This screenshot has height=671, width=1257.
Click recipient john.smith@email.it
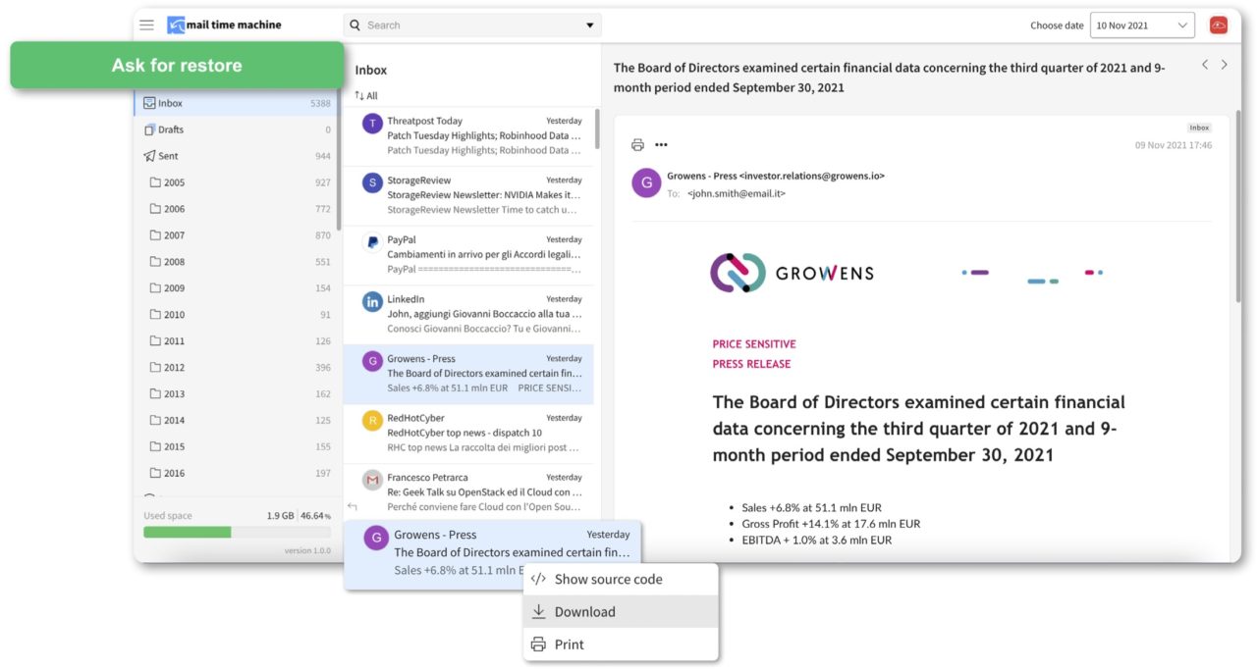tap(737, 194)
